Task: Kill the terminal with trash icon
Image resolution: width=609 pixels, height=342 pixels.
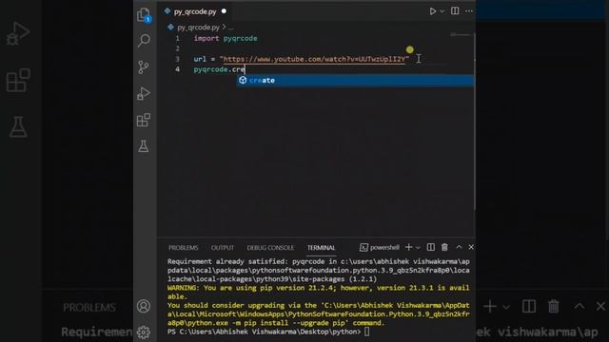Action: tap(444, 247)
